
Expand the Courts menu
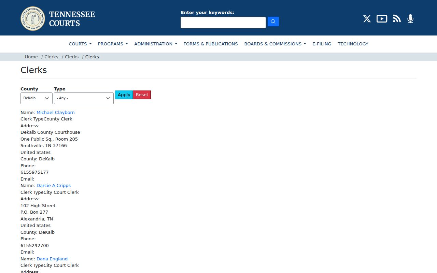(x=80, y=44)
